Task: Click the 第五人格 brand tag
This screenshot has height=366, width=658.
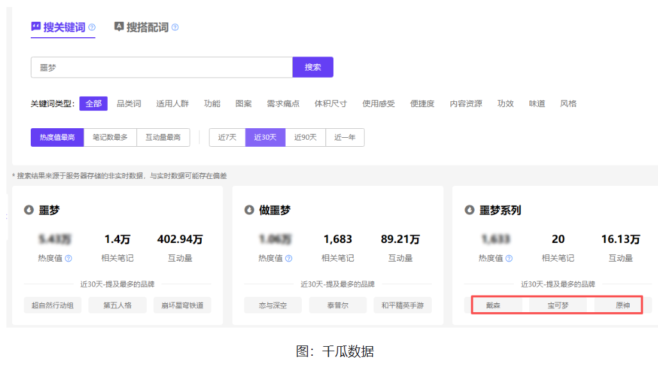Action: tap(117, 305)
